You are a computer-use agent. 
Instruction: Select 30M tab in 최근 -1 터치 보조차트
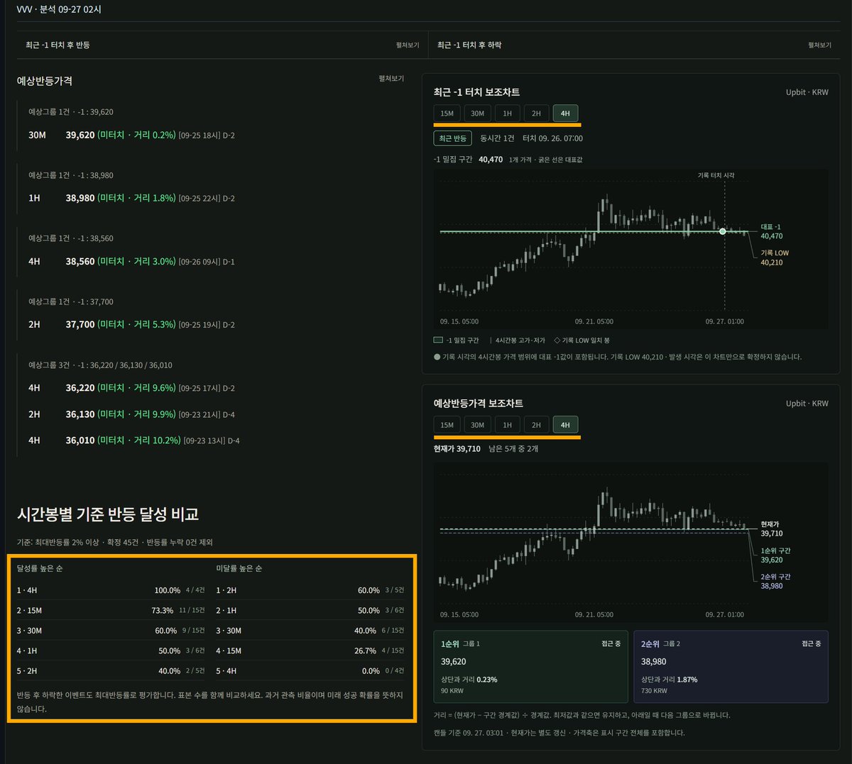[477, 114]
